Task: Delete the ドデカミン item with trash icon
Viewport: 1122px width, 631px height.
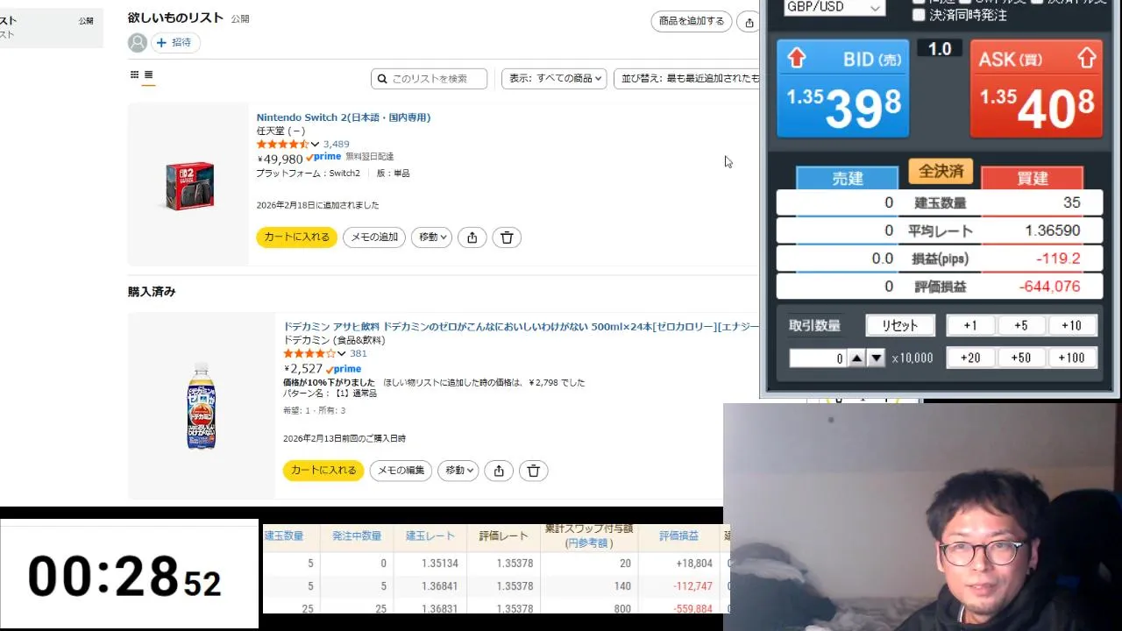Action: point(533,471)
